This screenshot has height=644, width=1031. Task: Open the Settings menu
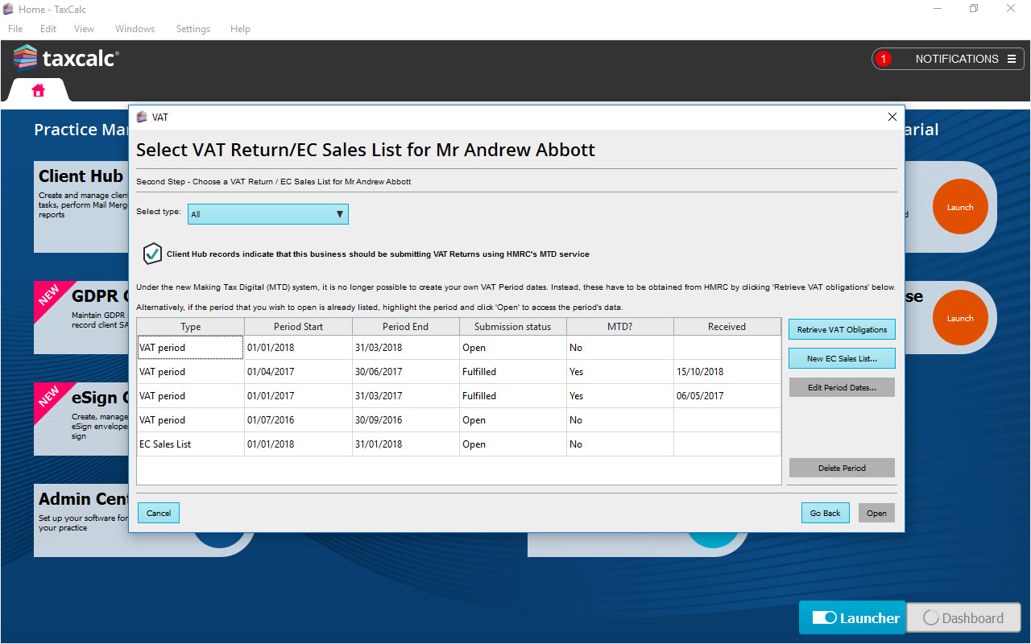pyautogui.click(x=193, y=29)
